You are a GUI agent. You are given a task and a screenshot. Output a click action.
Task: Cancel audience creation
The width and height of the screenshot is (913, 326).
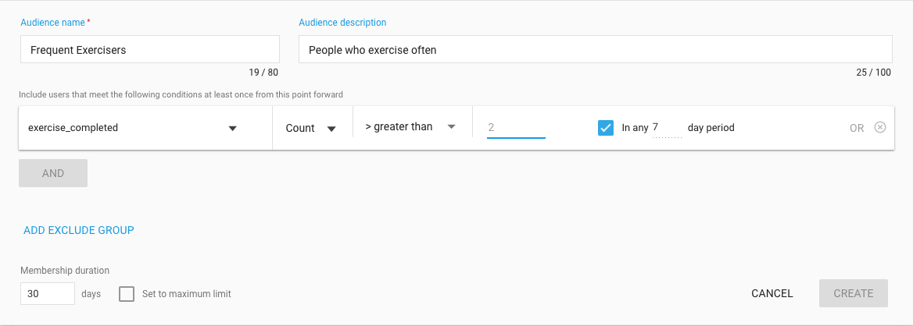pos(772,293)
